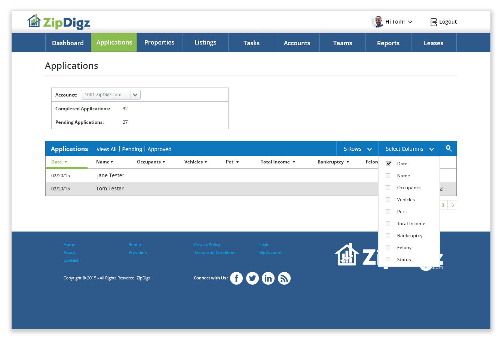Open the RSS feed icon
The image size is (502, 340).
284,278
